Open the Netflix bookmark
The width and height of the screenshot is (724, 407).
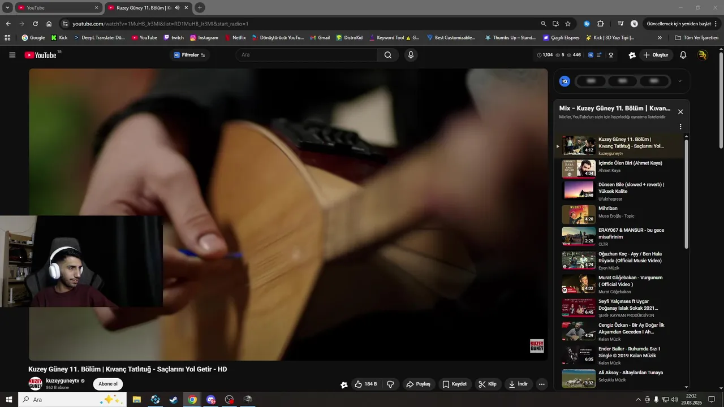click(x=235, y=38)
